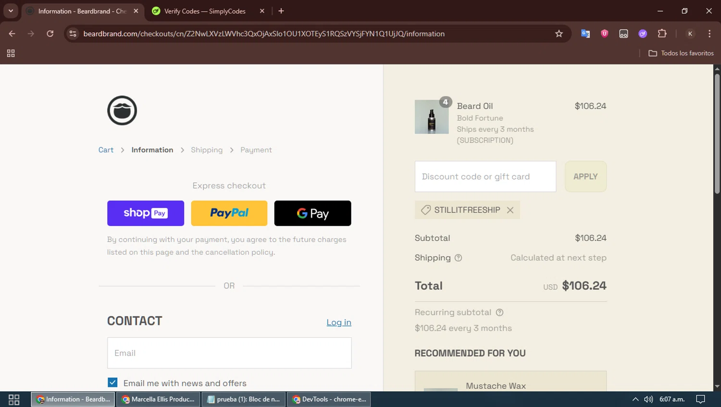Click the grid-style extension icon in toolbar

pyautogui.click(x=623, y=34)
